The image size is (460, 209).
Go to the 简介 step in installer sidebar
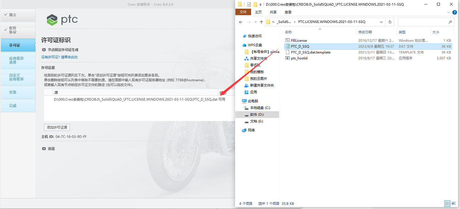[x=18, y=15]
